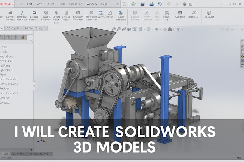Viewport: 244px width, 162px height.
Task: Expand the dropdown arrow next to the Undo icon
Action: [x=164, y=4]
